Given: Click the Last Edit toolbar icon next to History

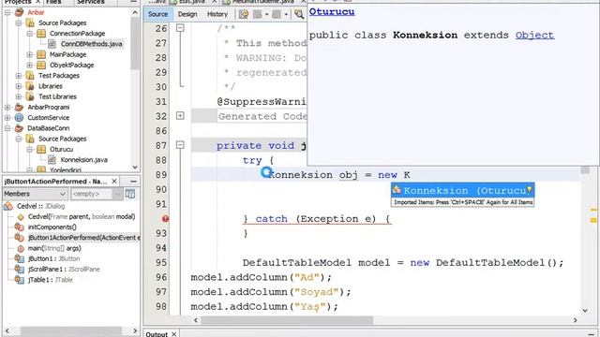Looking at the screenshot, I should [x=244, y=14].
